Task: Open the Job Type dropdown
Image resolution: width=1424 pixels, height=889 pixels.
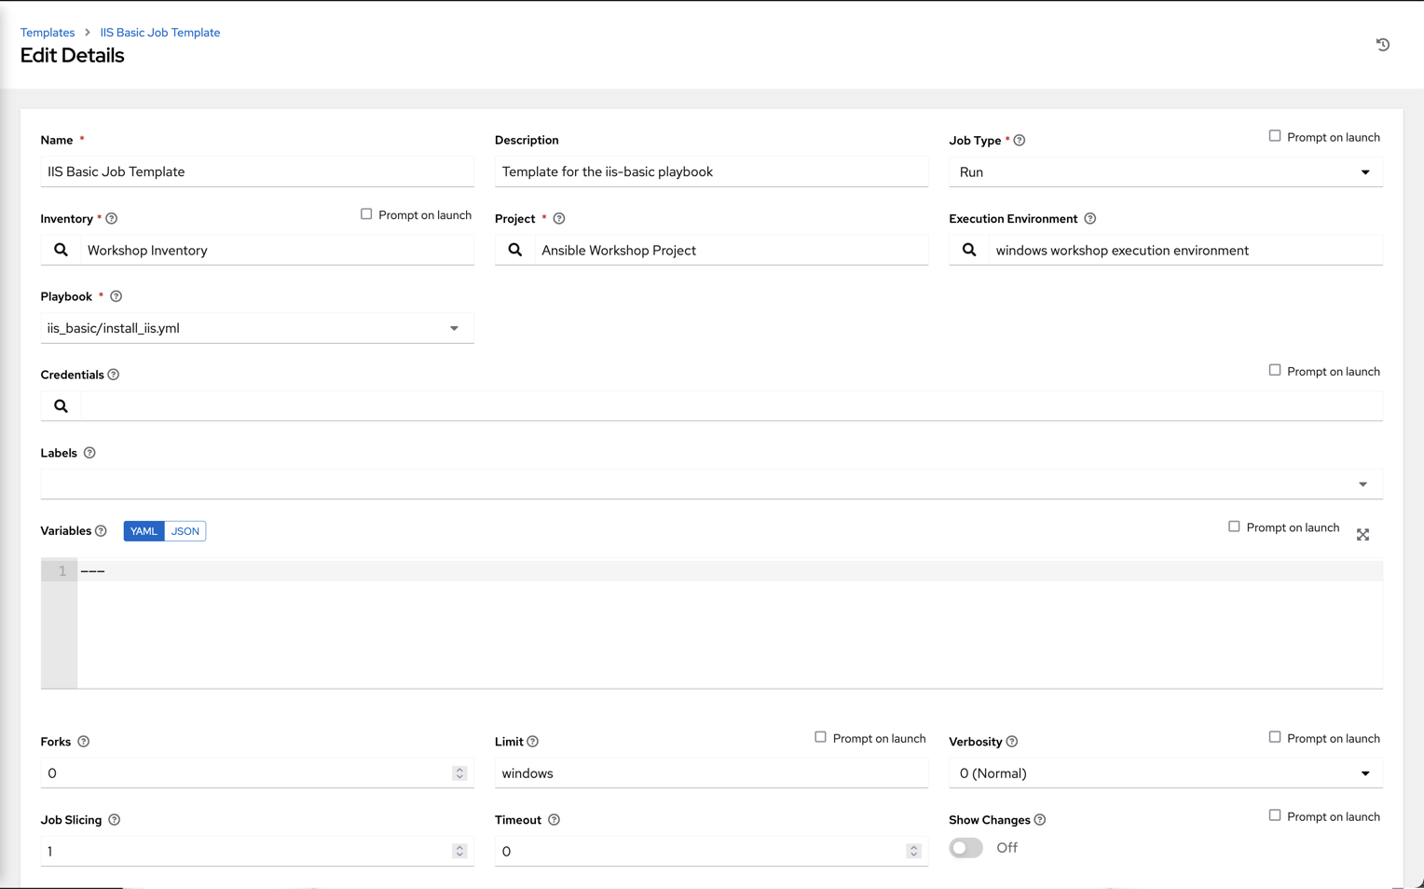Action: (1166, 172)
